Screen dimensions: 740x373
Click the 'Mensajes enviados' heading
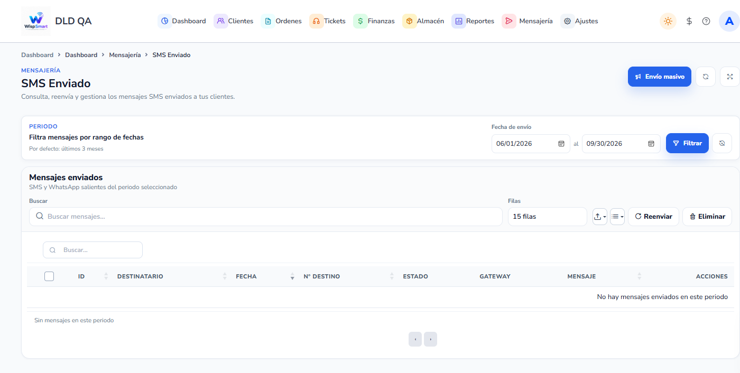(66, 178)
